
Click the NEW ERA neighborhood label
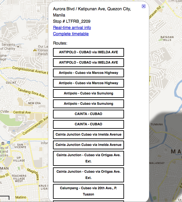tap(34, 103)
